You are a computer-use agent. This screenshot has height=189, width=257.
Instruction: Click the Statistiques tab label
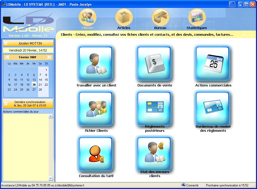(197, 28)
